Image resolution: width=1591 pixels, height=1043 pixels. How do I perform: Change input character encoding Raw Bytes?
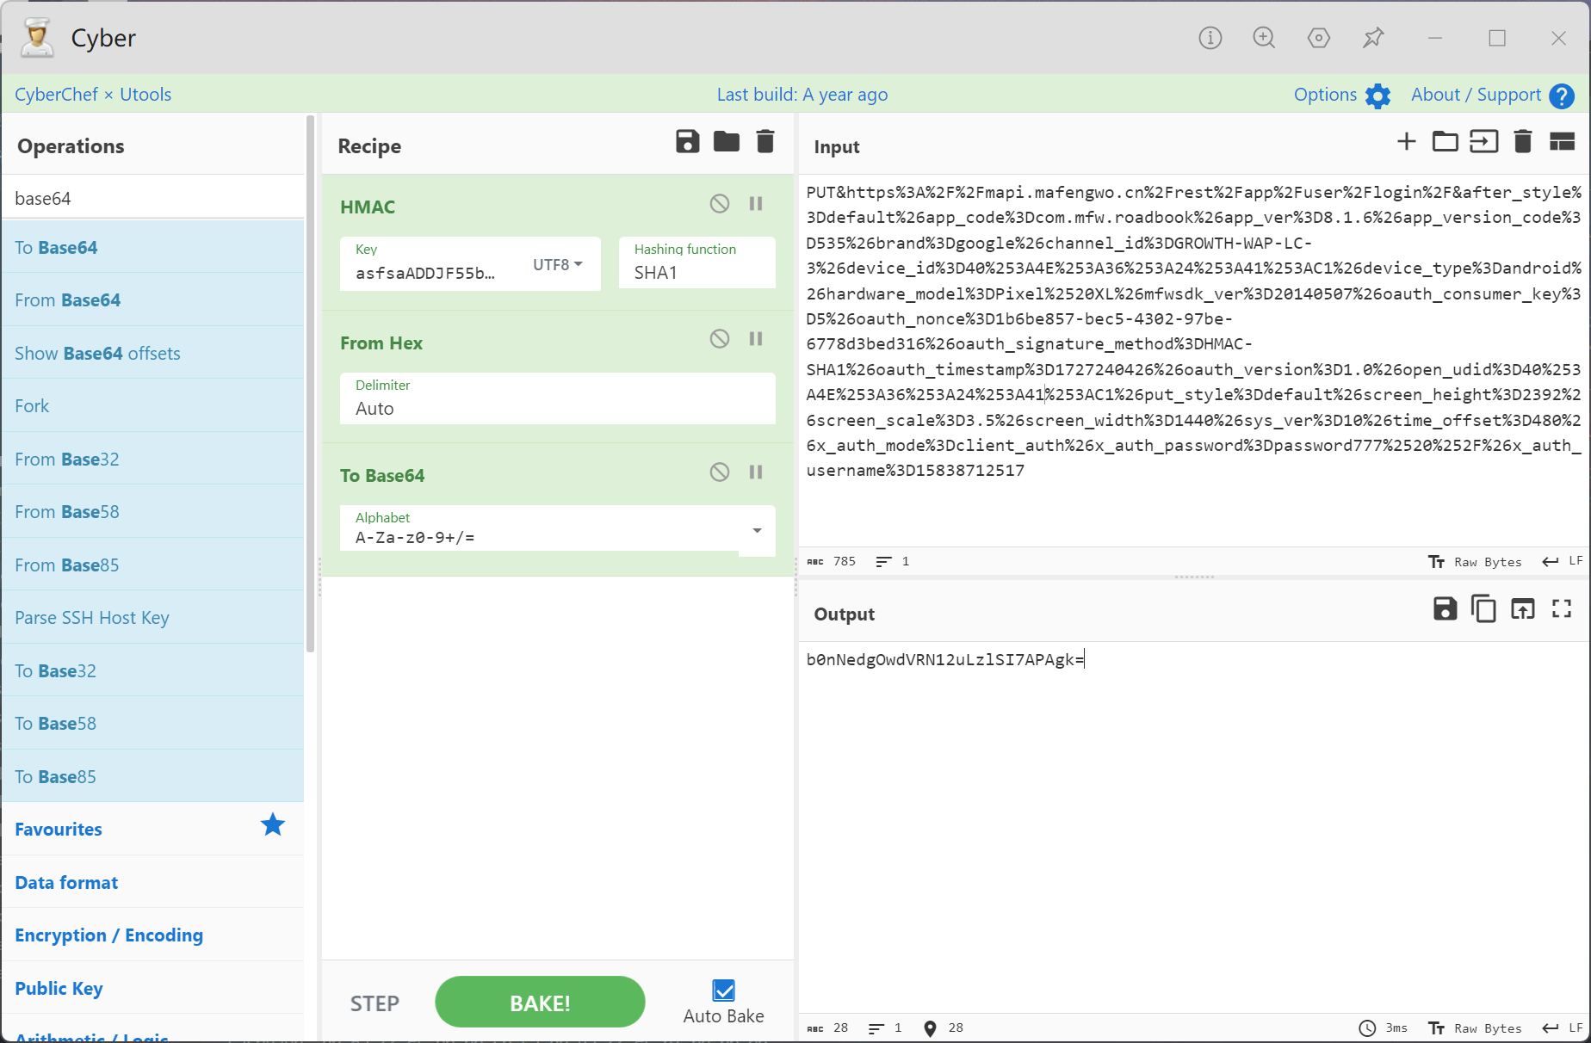click(1475, 562)
